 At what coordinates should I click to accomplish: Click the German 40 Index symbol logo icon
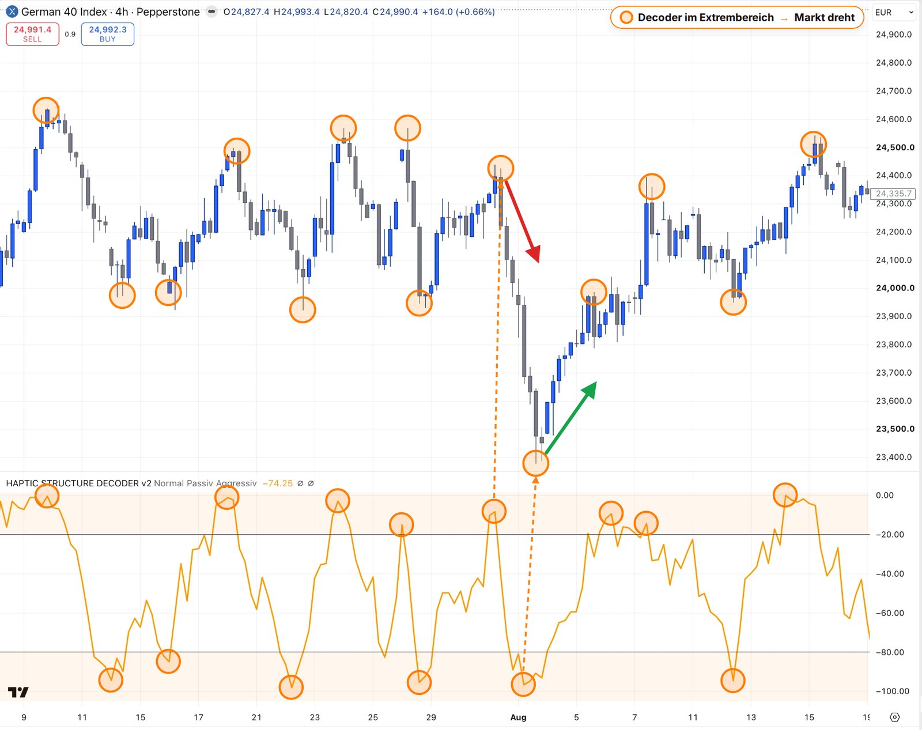click(12, 12)
